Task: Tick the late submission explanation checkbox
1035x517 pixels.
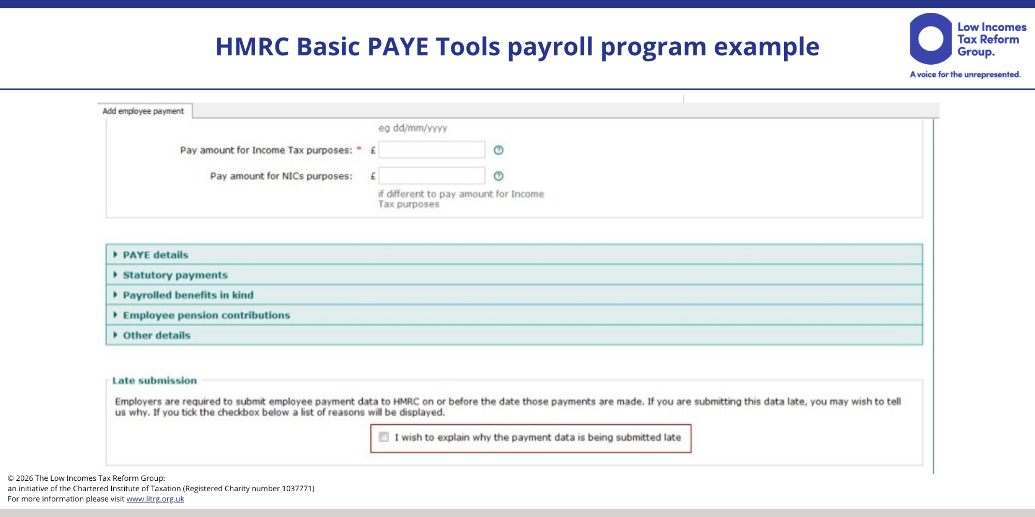Action: [x=384, y=437]
